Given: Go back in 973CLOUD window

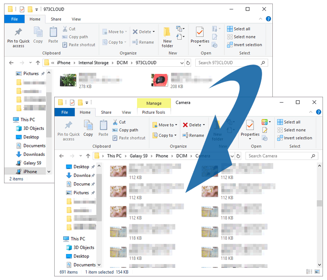Looking at the screenshot, I should (x=11, y=63).
